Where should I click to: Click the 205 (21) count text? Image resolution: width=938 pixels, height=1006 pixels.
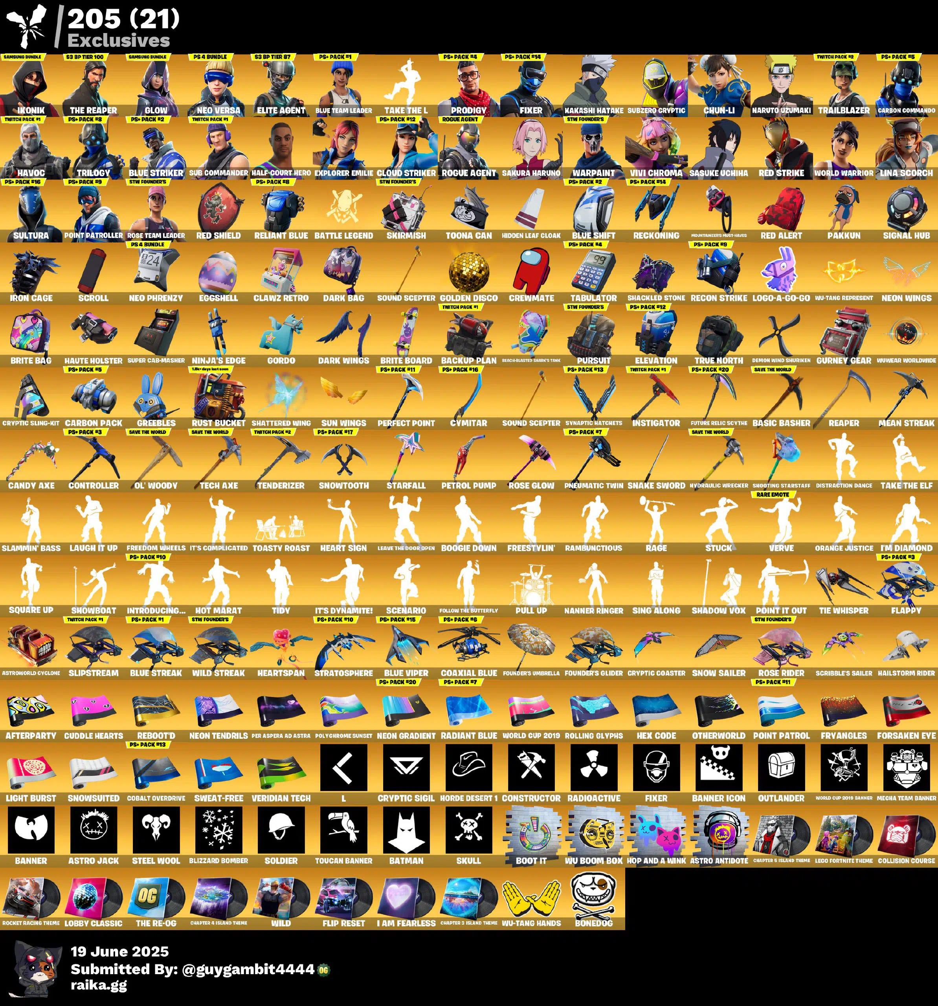tap(124, 19)
